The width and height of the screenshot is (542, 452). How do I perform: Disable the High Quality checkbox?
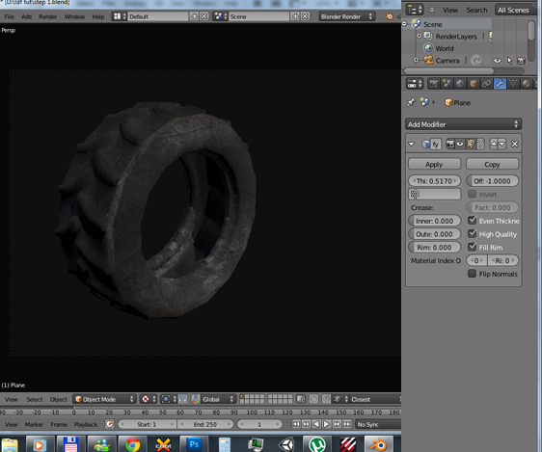(x=473, y=234)
